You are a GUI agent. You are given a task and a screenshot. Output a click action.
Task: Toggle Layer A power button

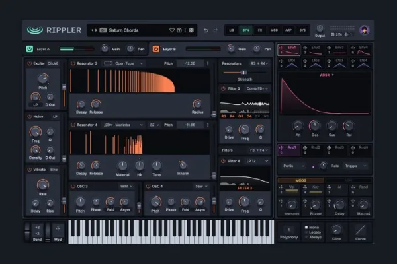pyautogui.click(x=30, y=49)
